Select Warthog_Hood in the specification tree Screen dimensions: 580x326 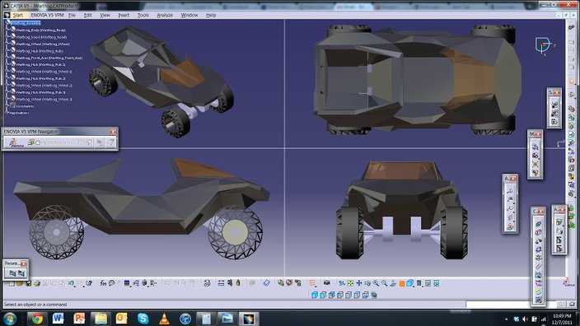(41, 37)
